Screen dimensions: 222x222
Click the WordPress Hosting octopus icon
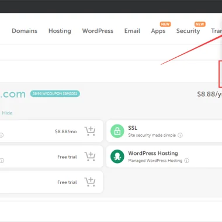click(117, 157)
